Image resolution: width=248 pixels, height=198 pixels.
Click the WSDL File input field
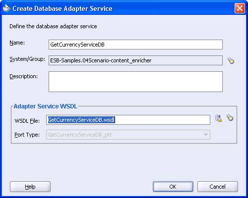point(128,120)
